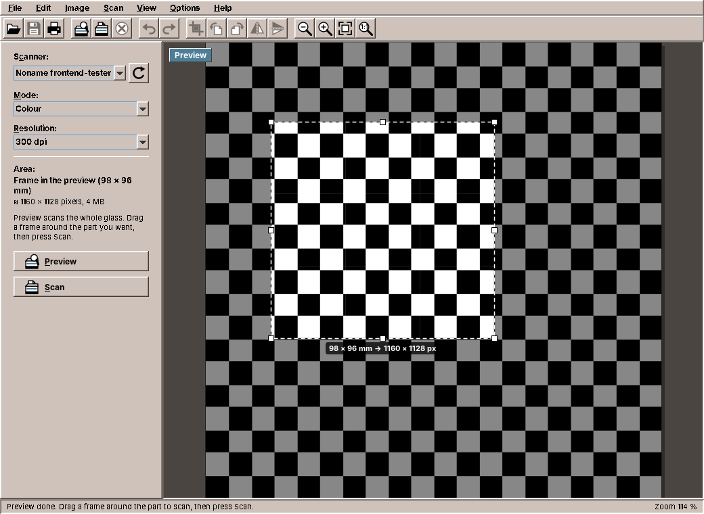Click the 'Scanner:' label
704x514 pixels.
click(31, 57)
